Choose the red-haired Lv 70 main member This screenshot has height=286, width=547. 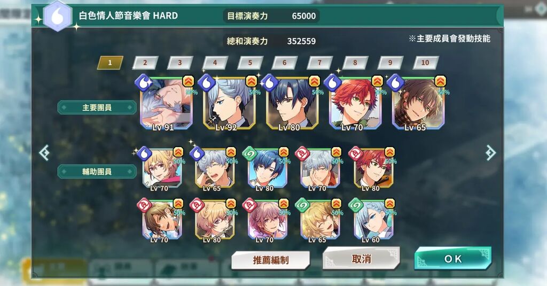click(x=355, y=104)
